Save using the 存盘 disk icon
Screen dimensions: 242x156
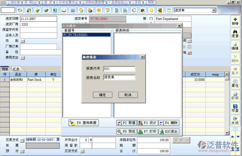point(235,108)
